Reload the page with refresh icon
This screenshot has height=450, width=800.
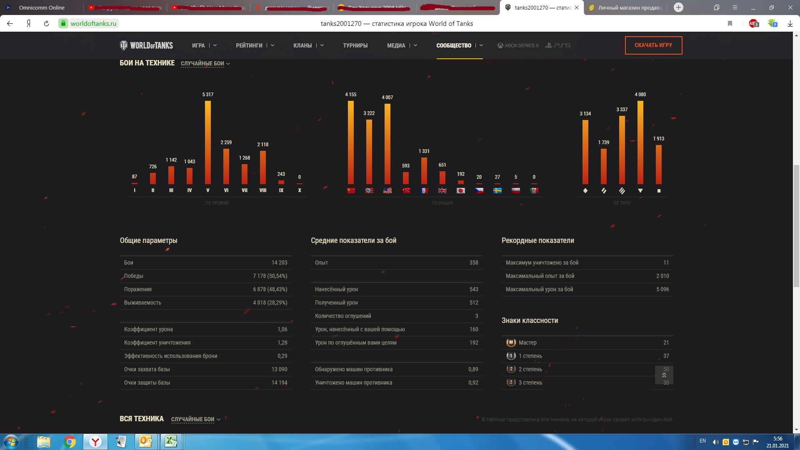coord(46,24)
